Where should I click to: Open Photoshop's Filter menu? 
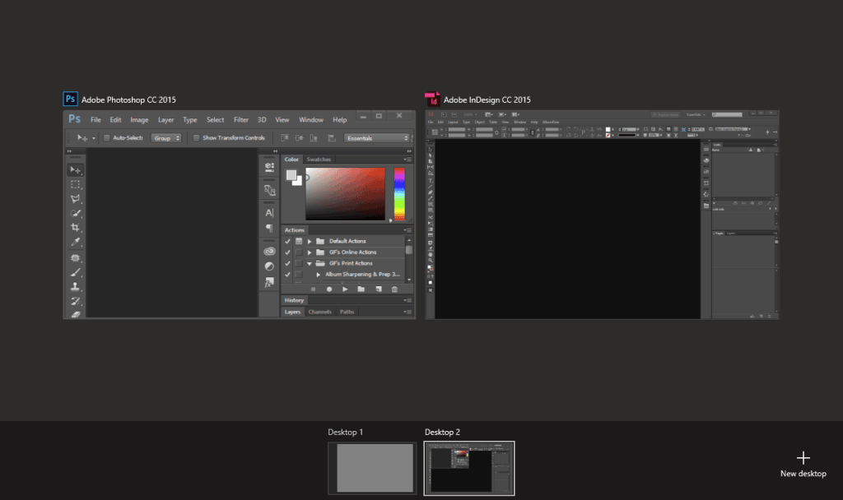(241, 120)
